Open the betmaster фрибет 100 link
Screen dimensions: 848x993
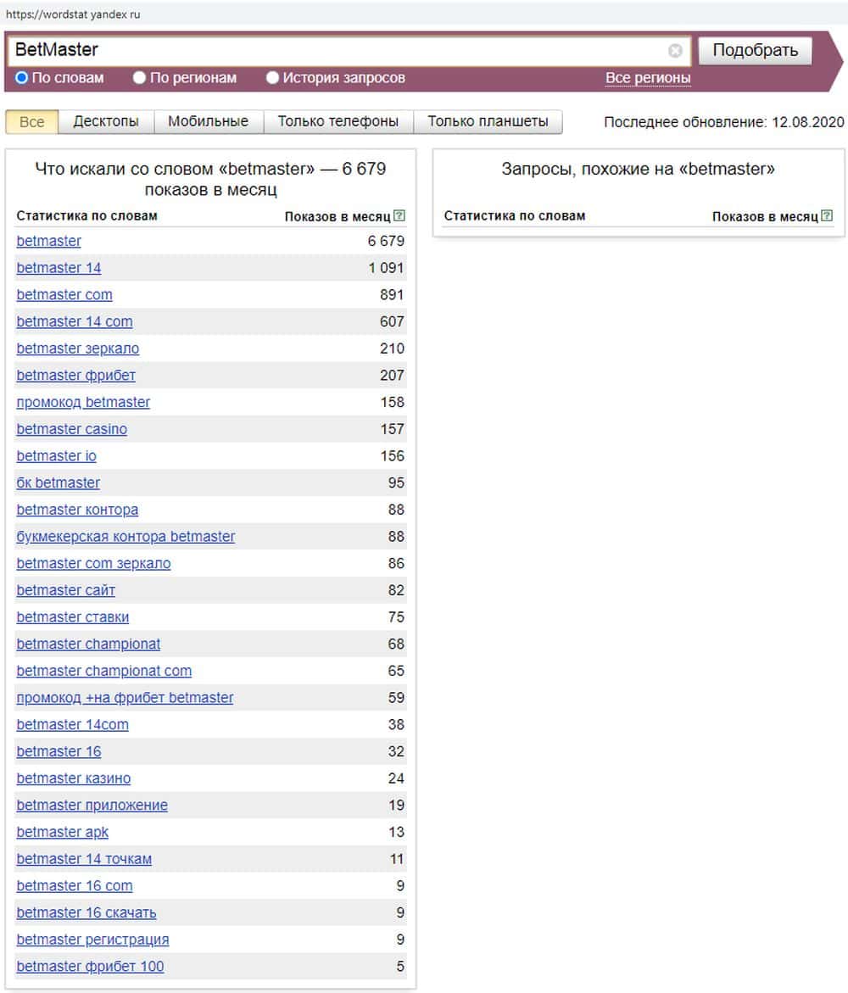pyautogui.click(x=90, y=967)
